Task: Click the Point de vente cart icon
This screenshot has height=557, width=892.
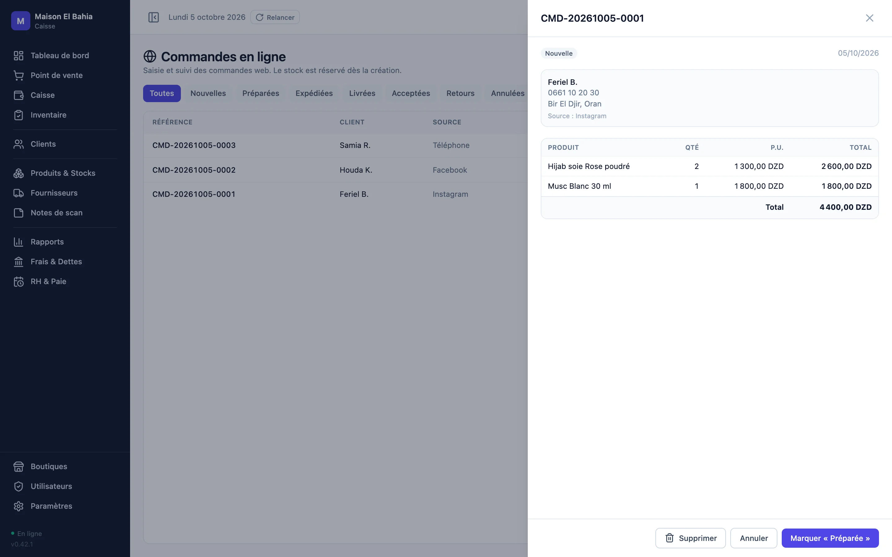Action: pos(19,76)
